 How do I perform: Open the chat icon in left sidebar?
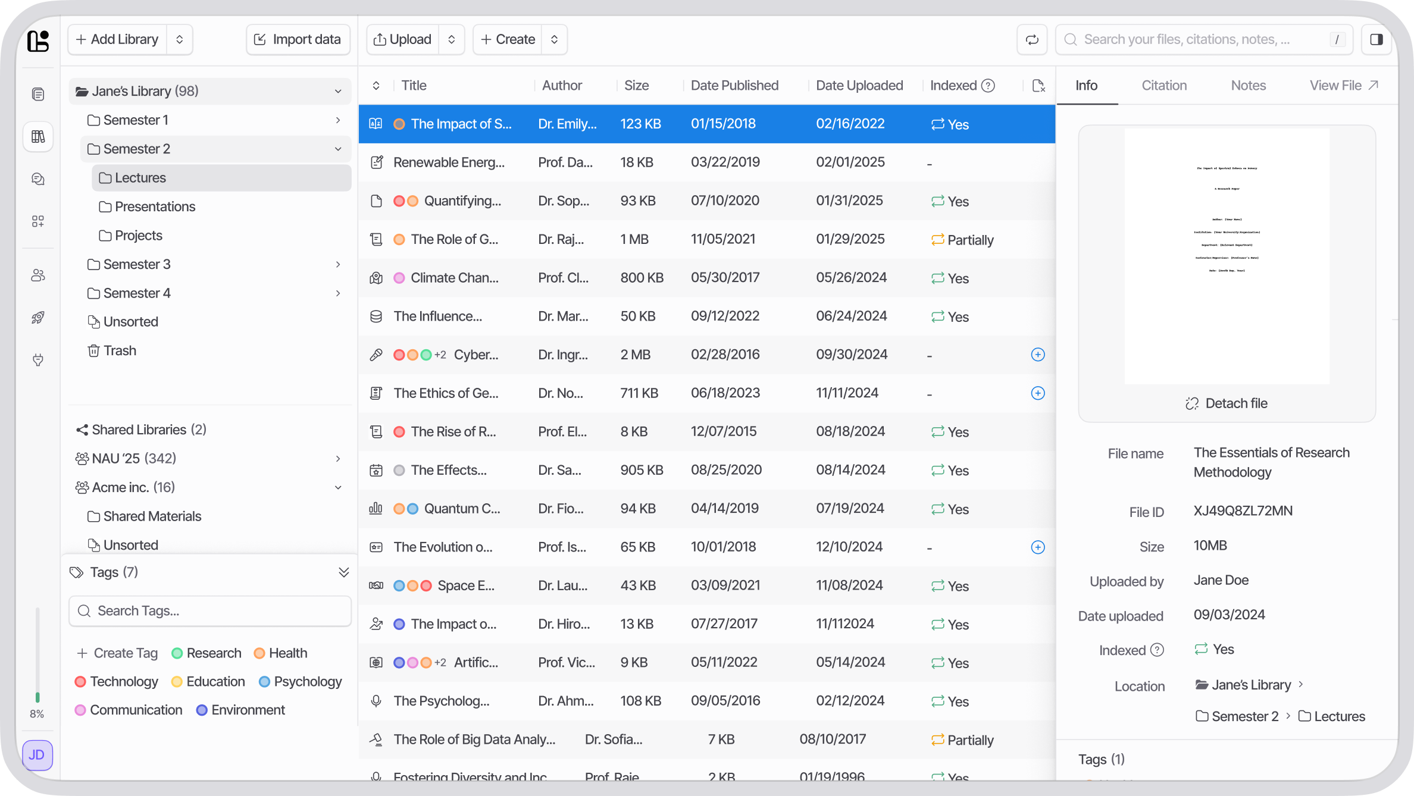coord(38,179)
